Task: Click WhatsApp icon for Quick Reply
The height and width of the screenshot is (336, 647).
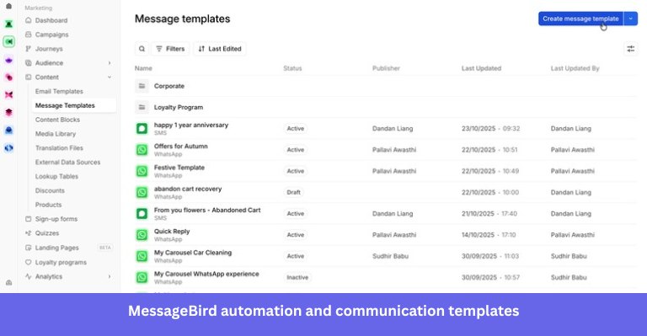Action: point(142,235)
